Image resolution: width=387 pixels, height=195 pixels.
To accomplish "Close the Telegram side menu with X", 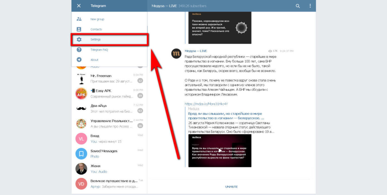I will [x=79, y=6].
